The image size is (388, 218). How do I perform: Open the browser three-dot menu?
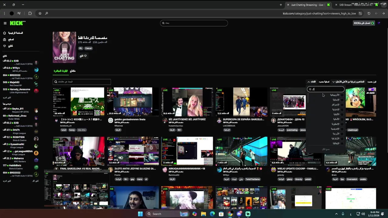coord(4,13)
